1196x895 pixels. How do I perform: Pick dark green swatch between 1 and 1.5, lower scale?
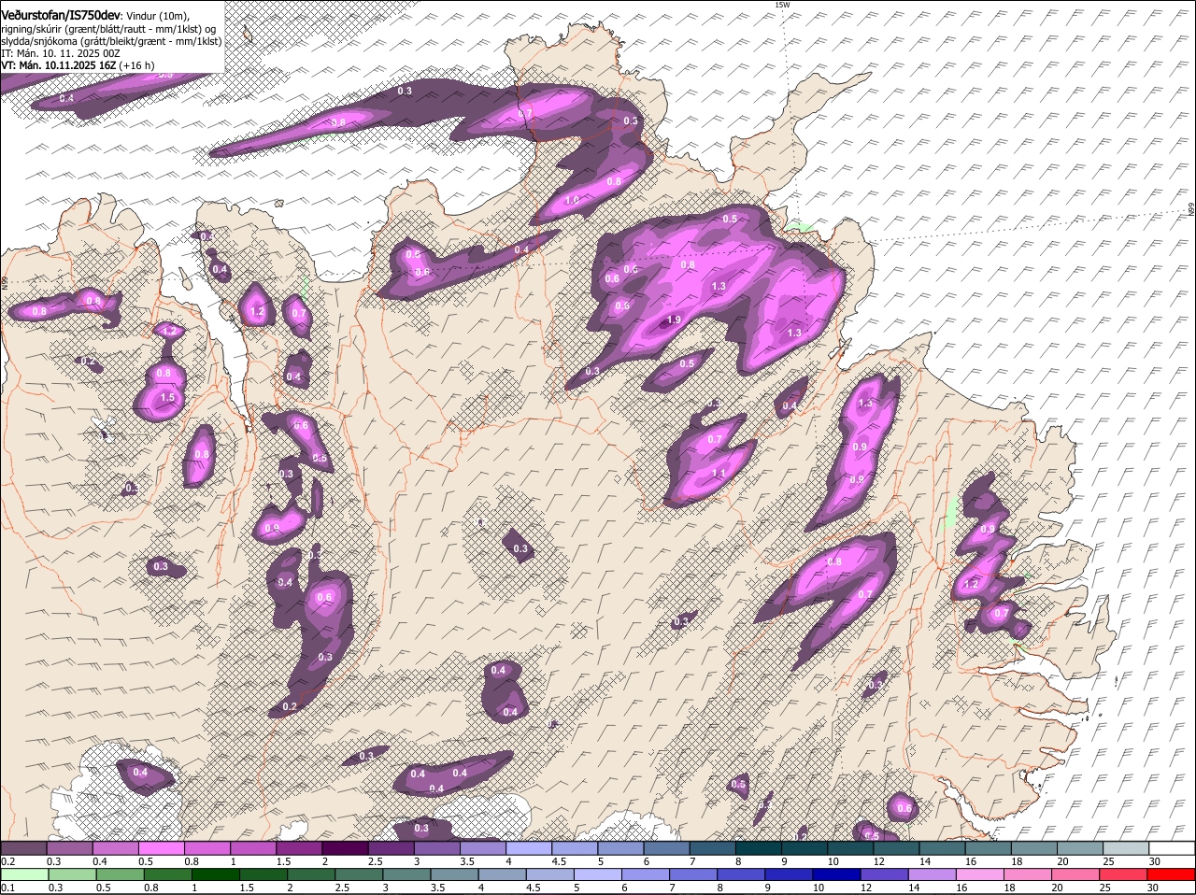(x=216, y=874)
